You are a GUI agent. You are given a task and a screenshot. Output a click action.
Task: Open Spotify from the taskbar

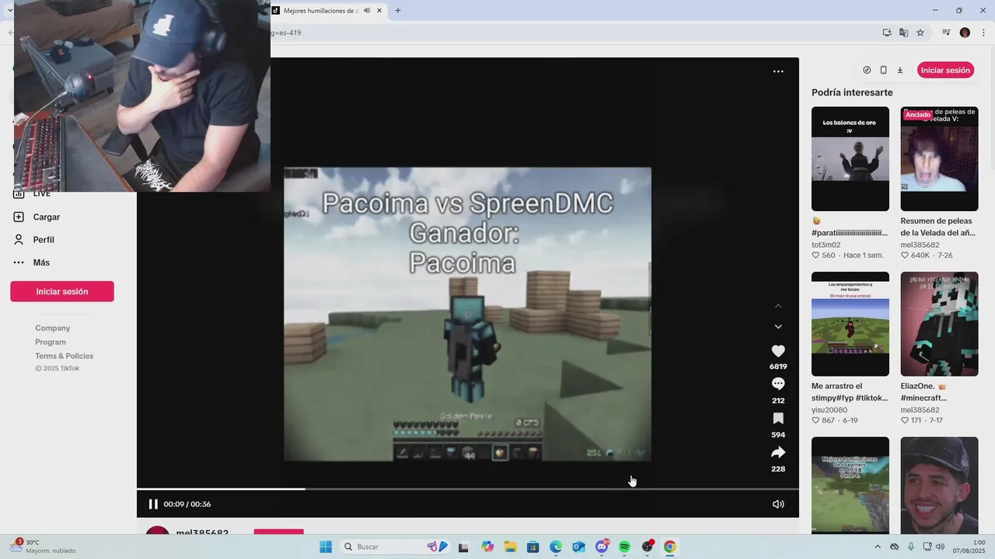624,547
